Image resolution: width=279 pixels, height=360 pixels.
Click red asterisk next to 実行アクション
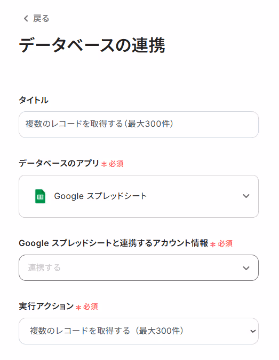(78, 308)
